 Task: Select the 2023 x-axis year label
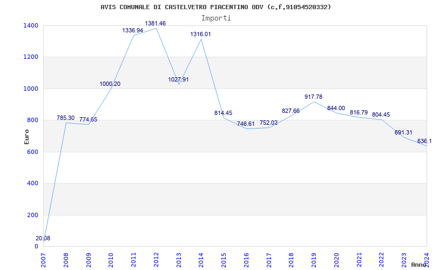404,260
